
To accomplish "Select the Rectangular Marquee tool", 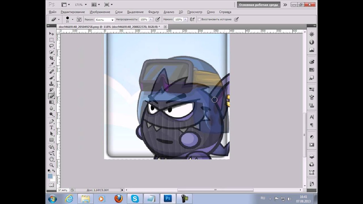I will point(51,40).
